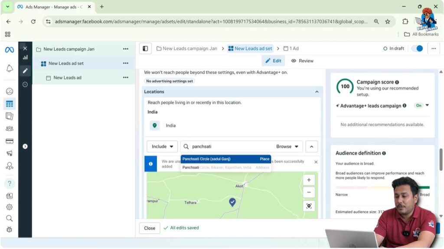Image resolution: width=444 pixels, height=249 pixels.
Task: Click the Chrome zoom magnifier icon
Action: coord(376,22)
